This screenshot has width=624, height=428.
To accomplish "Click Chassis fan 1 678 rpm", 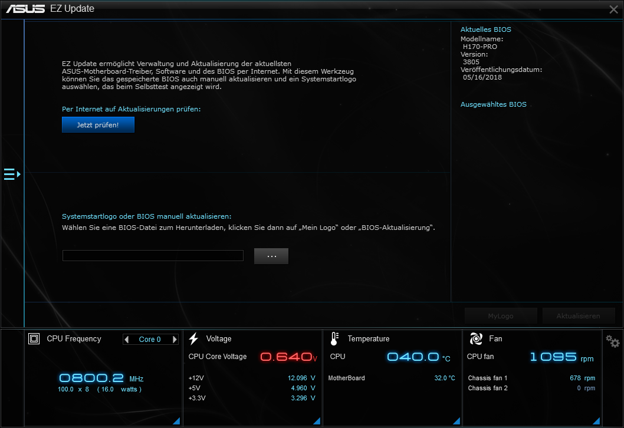I will coord(582,378).
